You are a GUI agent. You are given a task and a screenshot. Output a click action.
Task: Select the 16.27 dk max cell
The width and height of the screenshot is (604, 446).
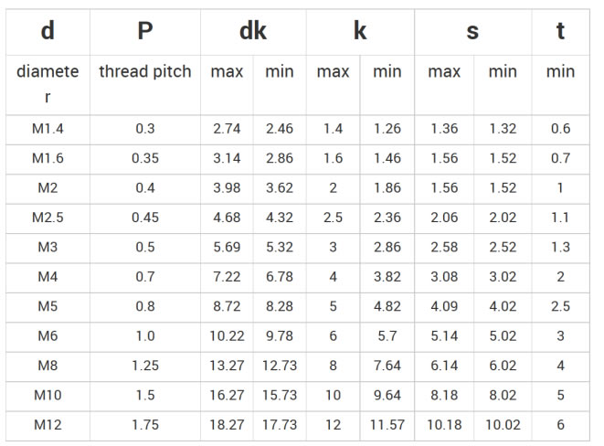pos(227,396)
